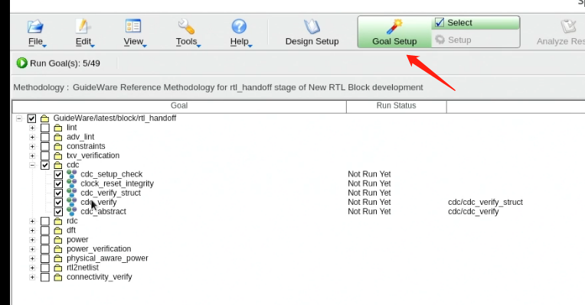The image size is (585, 305).
Task: Check the power_verification checkbox
Action: tap(44, 249)
